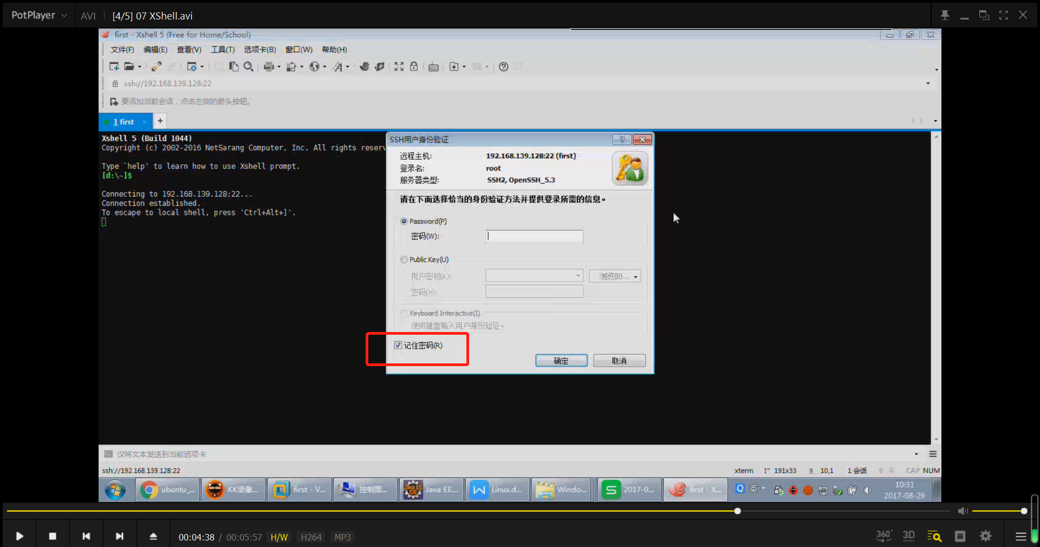Pin PotPlayer window on top
The image size is (1040, 547).
coord(945,15)
